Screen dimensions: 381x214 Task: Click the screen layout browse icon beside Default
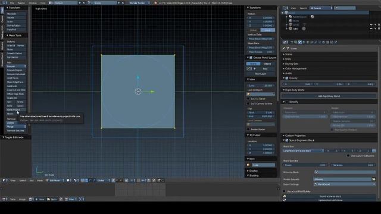pyautogui.click(x=51, y=3)
